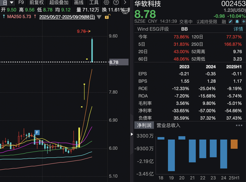Click the orange 25H1 profit bar
The height and width of the screenshot is (182, 246).
tap(234, 144)
